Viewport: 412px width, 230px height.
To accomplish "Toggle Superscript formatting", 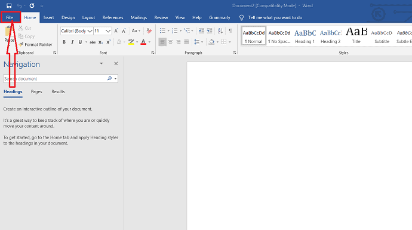I will [x=108, y=42].
